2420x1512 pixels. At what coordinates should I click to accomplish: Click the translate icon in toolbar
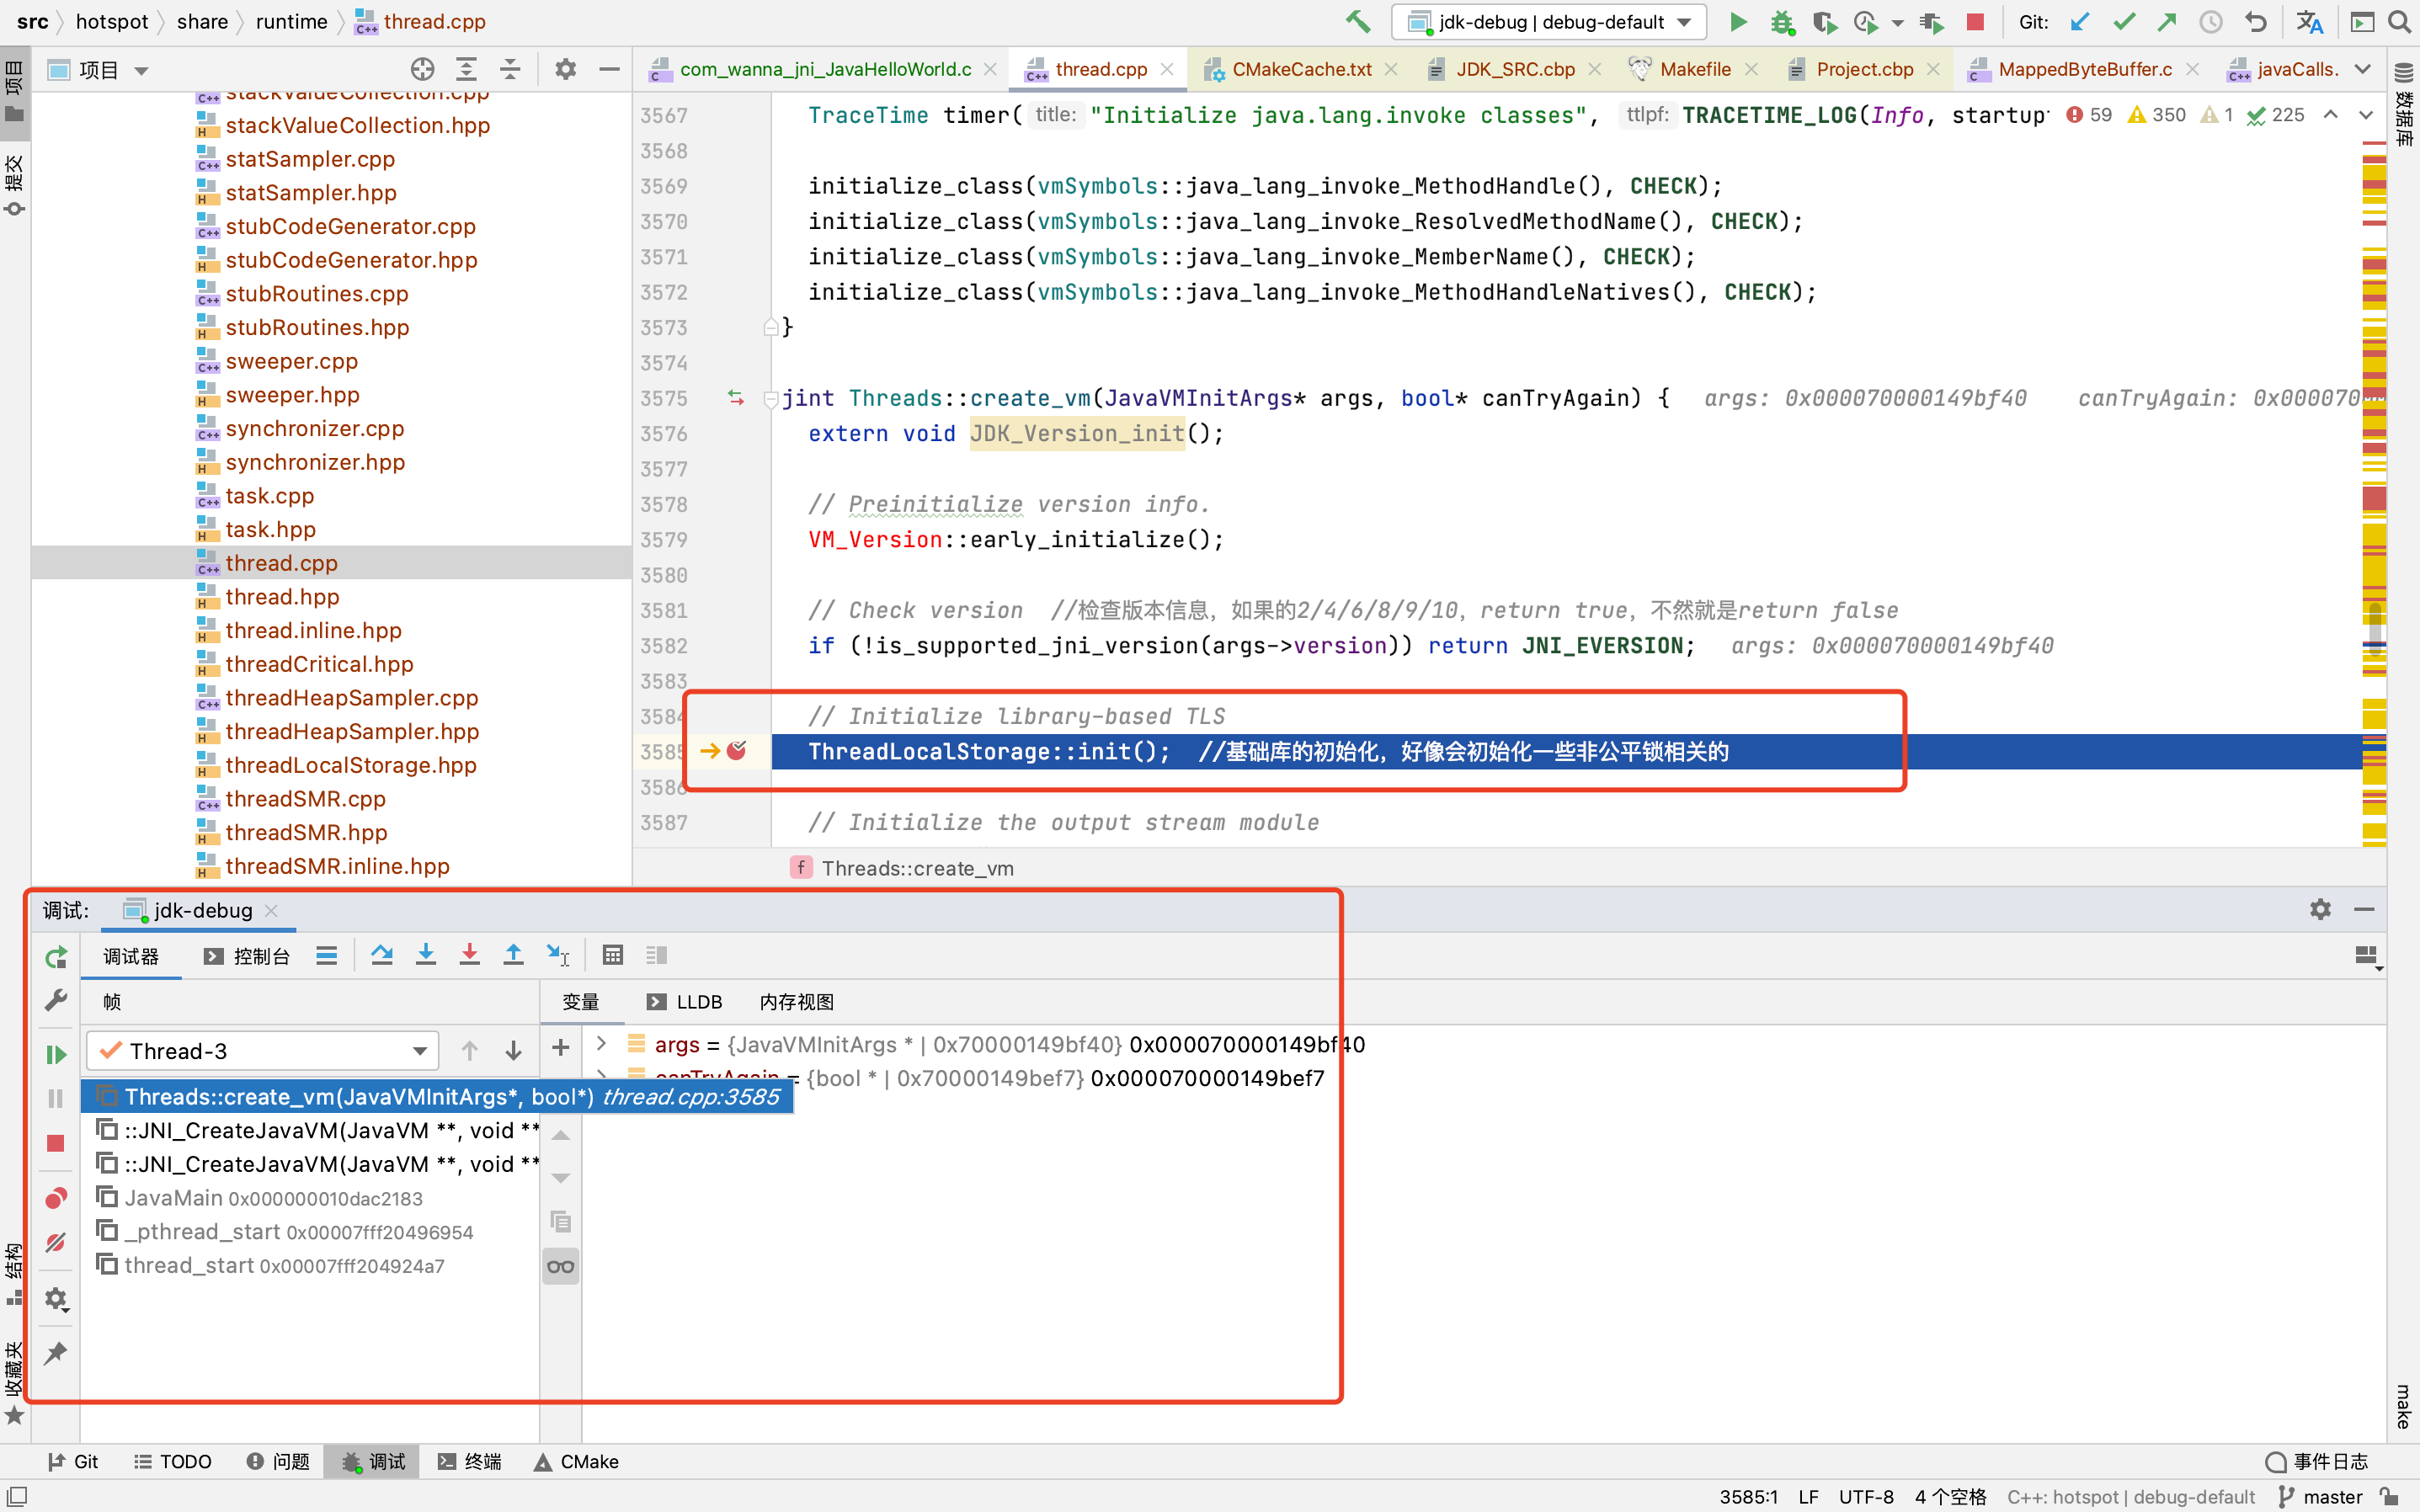point(2310,21)
